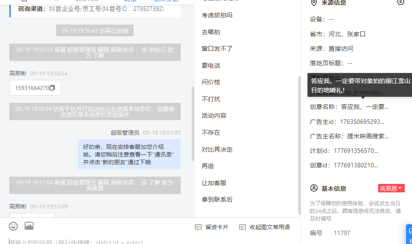Click the 超级管理员 reply bubble
The width and height of the screenshot is (412, 244).
point(129,154)
